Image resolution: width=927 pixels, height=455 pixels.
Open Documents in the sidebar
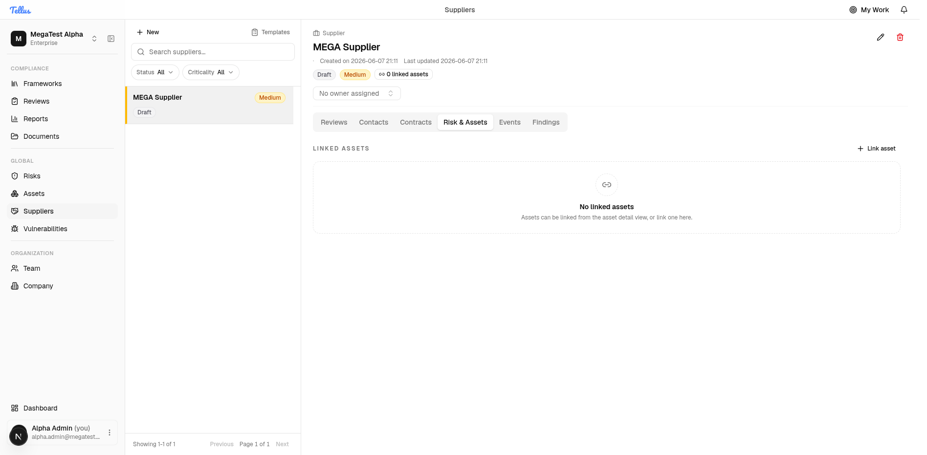pyautogui.click(x=62, y=136)
